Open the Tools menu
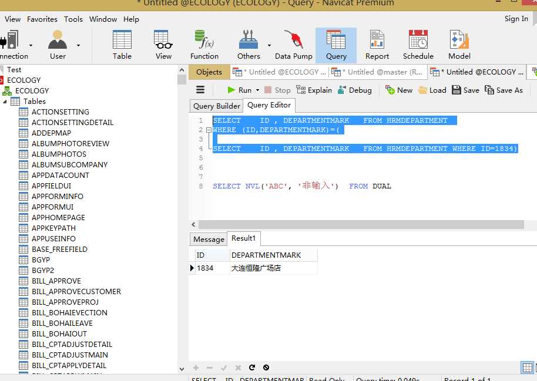 coord(73,19)
